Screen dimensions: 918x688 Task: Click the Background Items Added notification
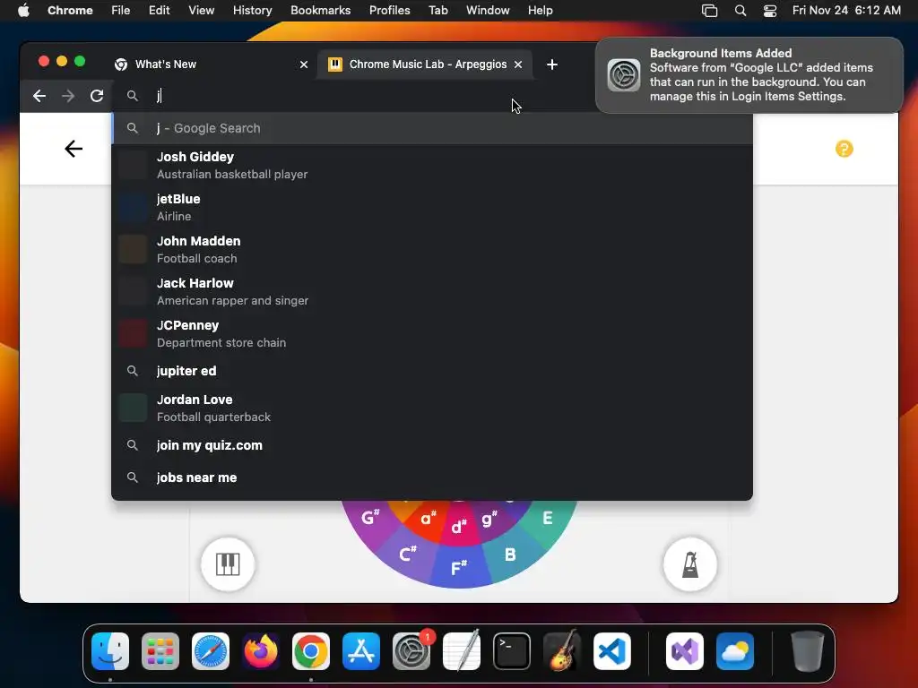pos(749,75)
